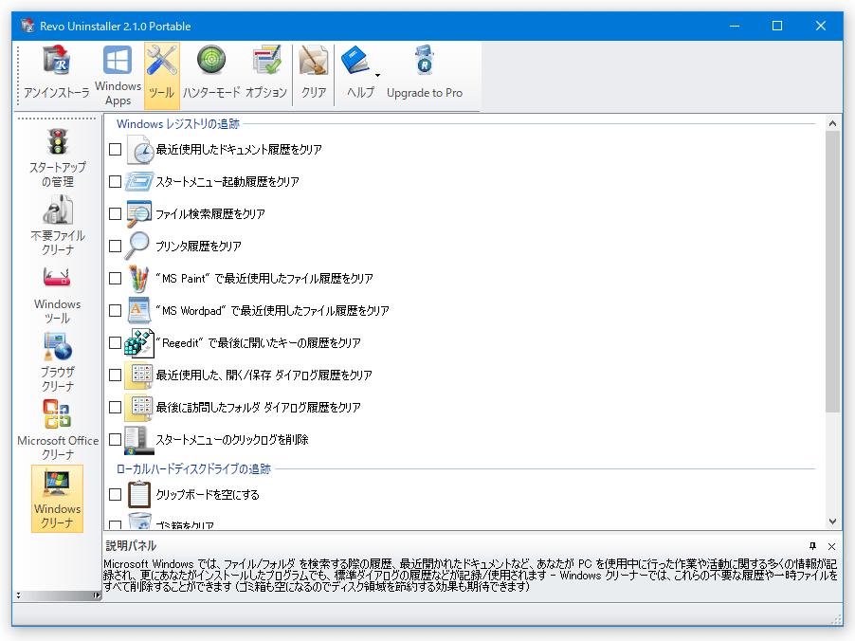This screenshot has height=641, width=855.
Task: Click the last visited folder dialog icon
Action: pos(139,407)
